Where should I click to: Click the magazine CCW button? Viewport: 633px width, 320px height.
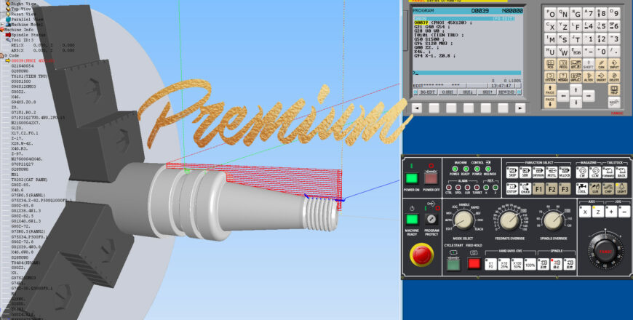click(x=595, y=172)
